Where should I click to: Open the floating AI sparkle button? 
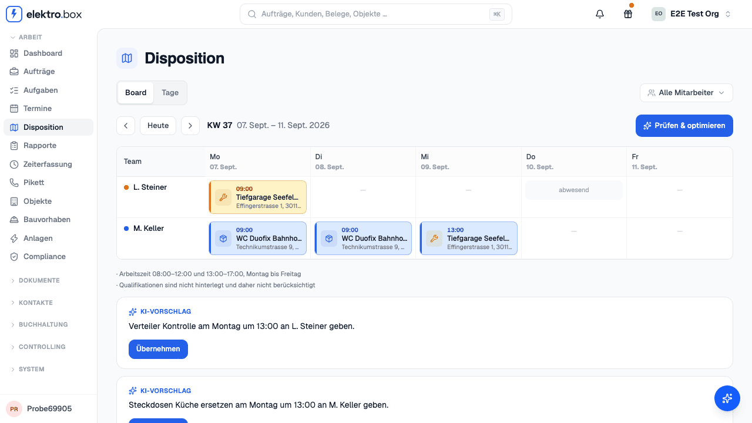[x=727, y=398]
